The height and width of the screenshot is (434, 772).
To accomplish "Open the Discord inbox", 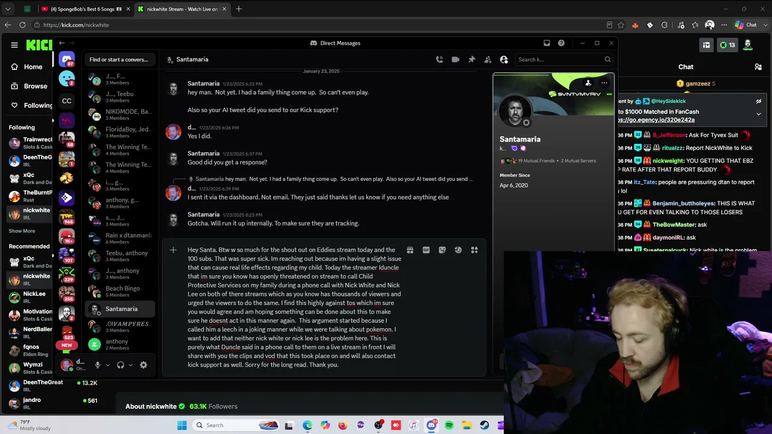I will (546, 43).
